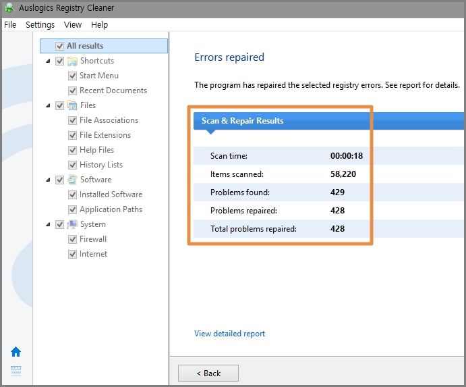Image resolution: width=466 pixels, height=387 pixels.
Task: Click the items scanned value 58,220
Action: click(x=343, y=174)
